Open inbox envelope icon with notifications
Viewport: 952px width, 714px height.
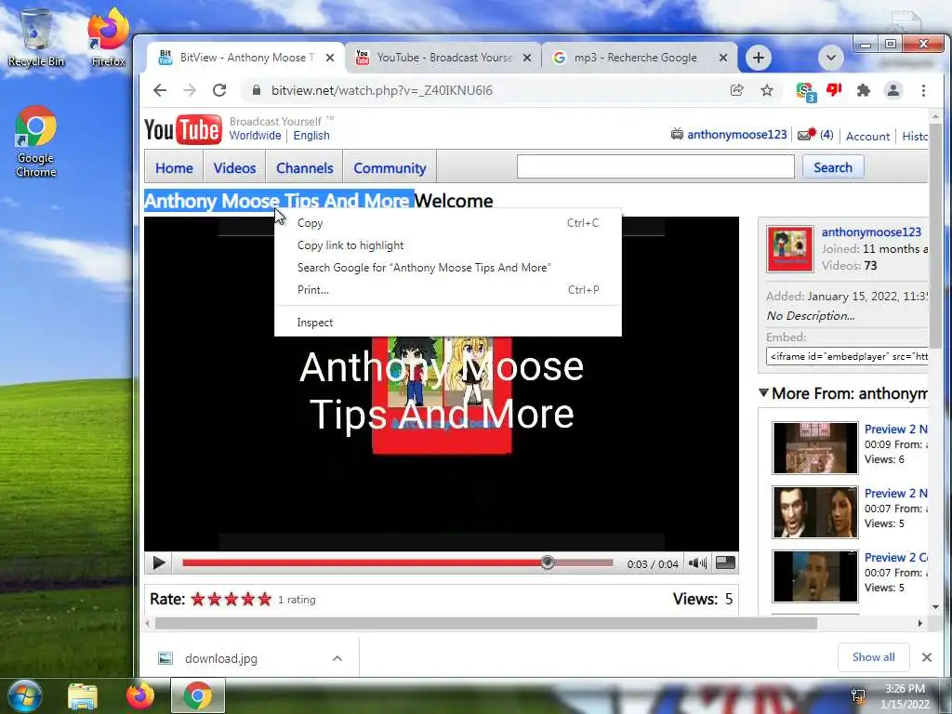point(806,134)
